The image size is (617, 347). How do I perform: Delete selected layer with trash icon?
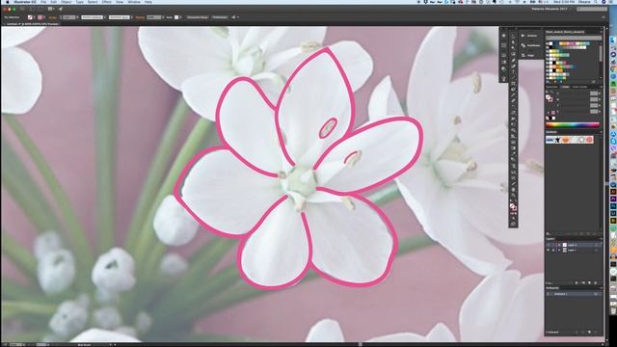pos(596,282)
